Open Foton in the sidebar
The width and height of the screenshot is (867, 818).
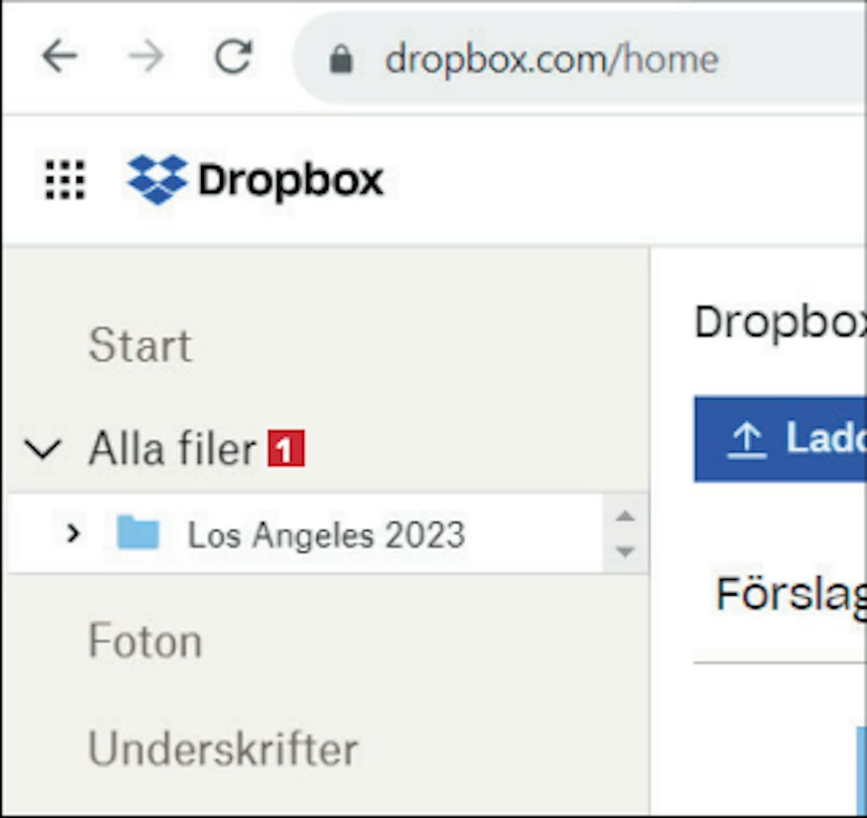coord(145,641)
